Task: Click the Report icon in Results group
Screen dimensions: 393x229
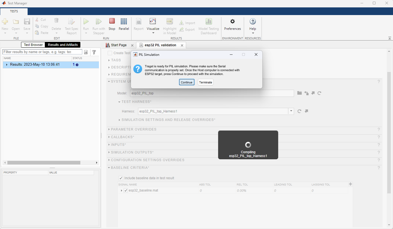Action: tap(139, 21)
